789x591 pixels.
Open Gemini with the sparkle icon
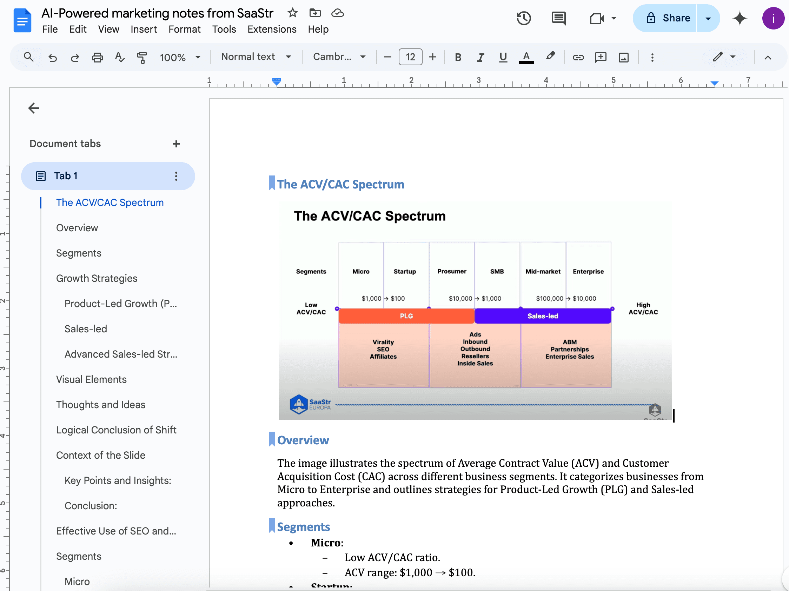coord(740,18)
